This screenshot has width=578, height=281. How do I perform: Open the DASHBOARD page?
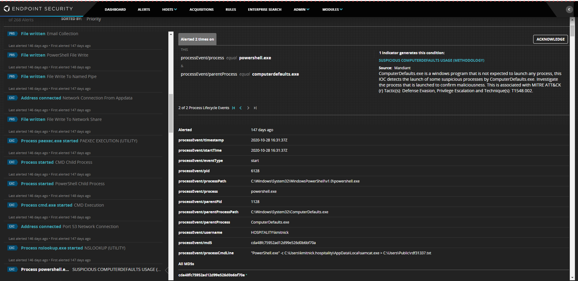(115, 9)
